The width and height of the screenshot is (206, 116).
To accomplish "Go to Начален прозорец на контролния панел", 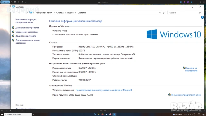I will 26,21.
